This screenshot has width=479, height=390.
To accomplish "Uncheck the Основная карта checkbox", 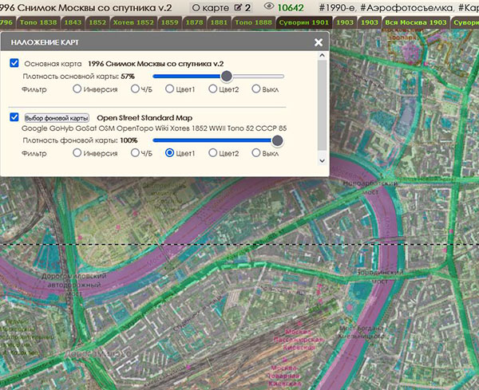I will click(x=14, y=62).
